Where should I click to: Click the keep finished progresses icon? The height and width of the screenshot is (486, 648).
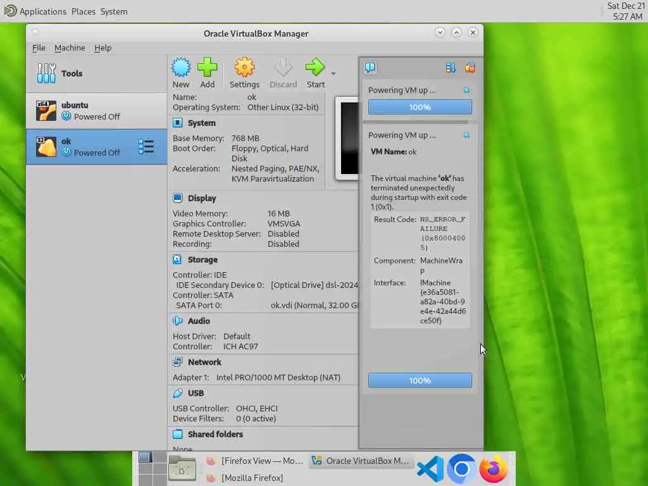pyautogui.click(x=470, y=67)
